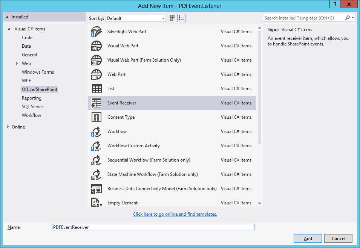The image size is (360, 248).
Task: Select the 'Empty Element' template name
Action: pyautogui.click(x=123, y=203)
